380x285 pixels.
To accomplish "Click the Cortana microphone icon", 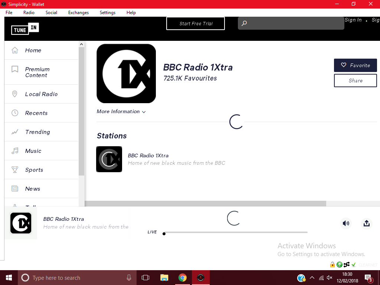I will pos(129,278).
